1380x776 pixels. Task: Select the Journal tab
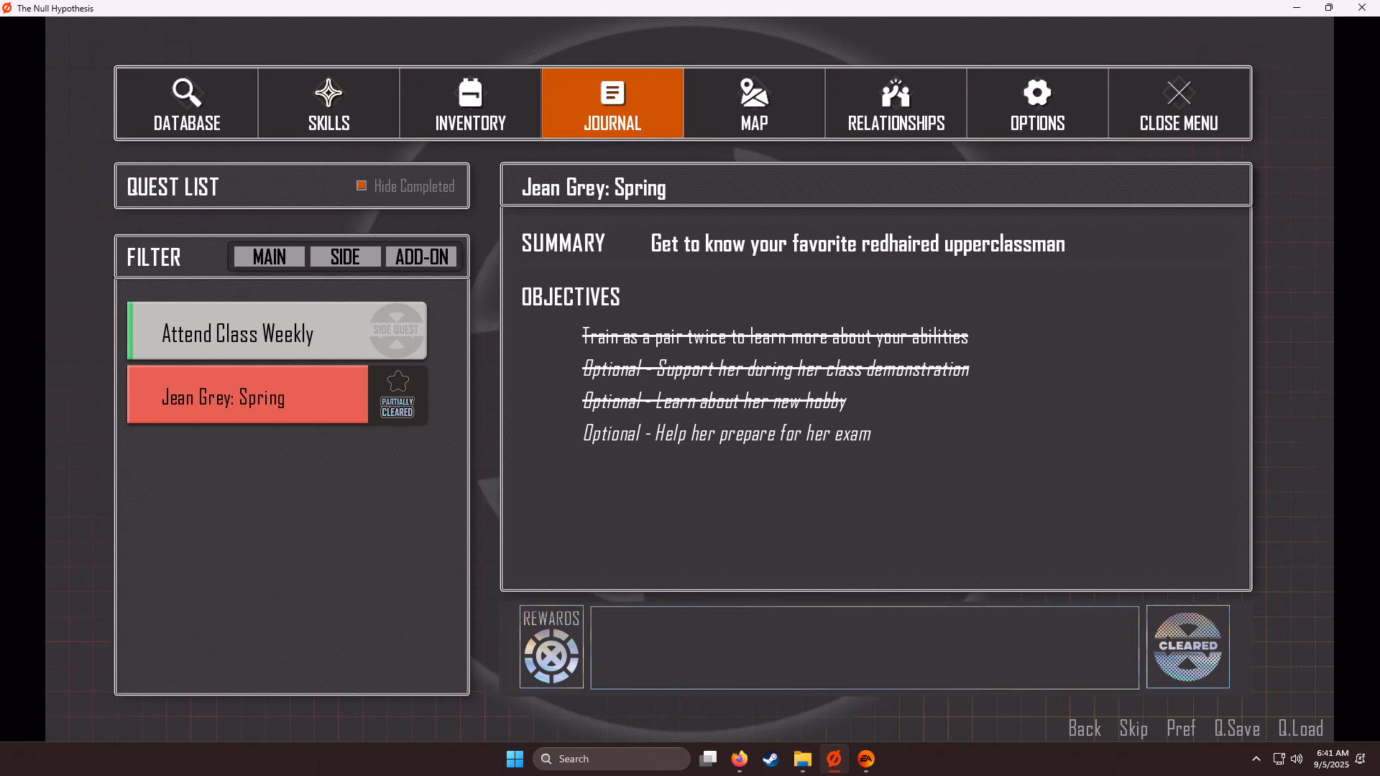coord(612,103)
